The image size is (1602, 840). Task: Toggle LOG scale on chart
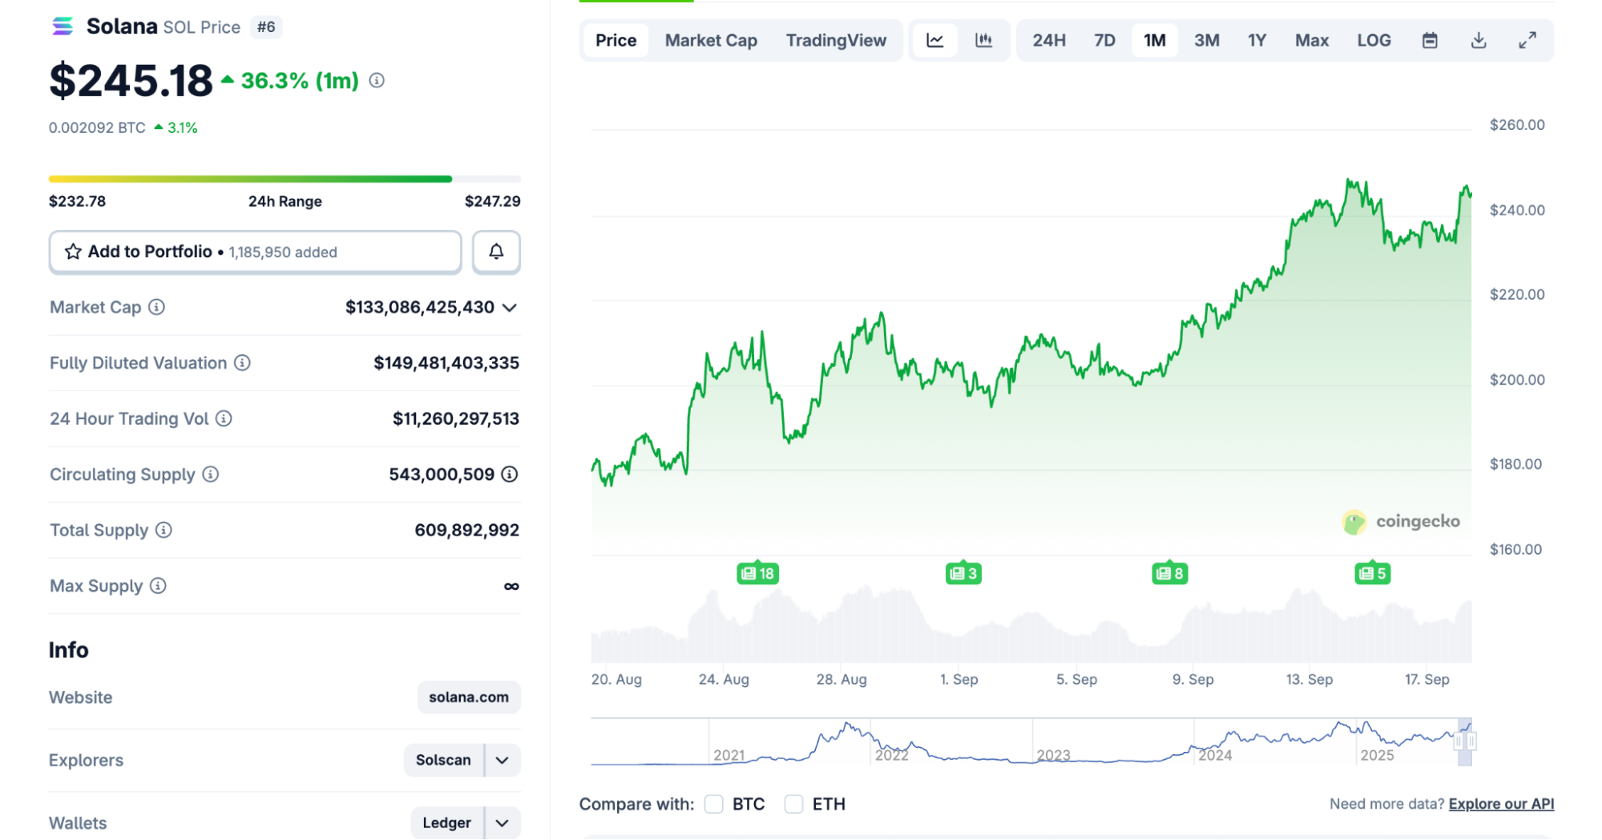click(1374, 40)
